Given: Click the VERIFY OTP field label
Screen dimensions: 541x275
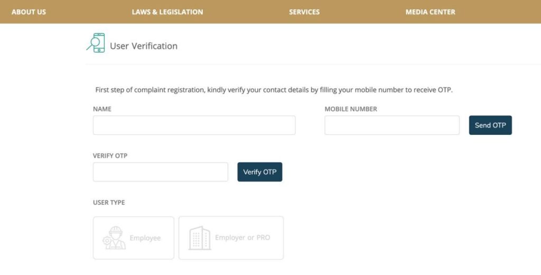Looking at the screenshot, I should (x=110, y=156).
